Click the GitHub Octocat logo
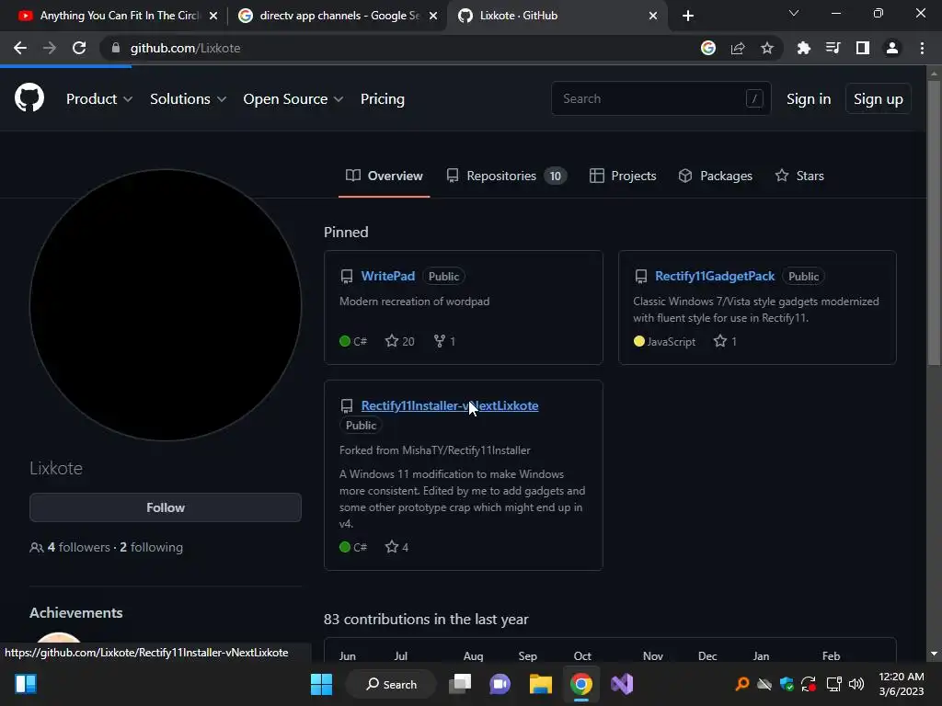 [29, 97]
